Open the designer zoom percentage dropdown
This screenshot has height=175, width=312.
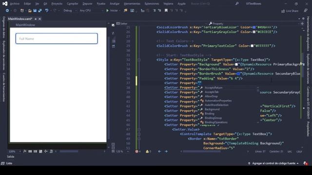14,151
